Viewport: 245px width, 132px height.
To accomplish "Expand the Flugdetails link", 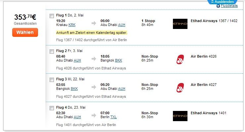I will [x=229, y=6].
